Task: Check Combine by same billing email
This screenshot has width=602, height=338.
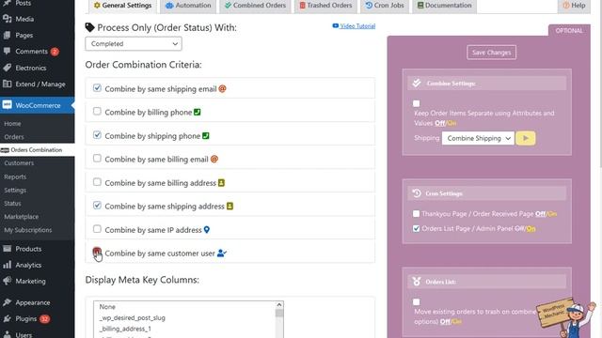Action: pos(97,159)
